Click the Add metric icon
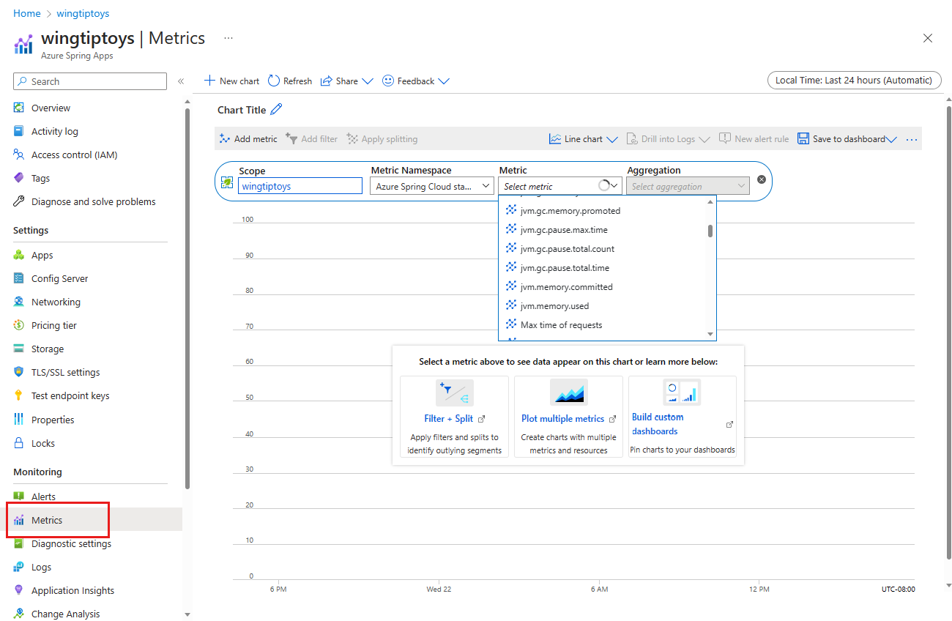This screenshot has width=952, height=621. [x=225, y=139]
